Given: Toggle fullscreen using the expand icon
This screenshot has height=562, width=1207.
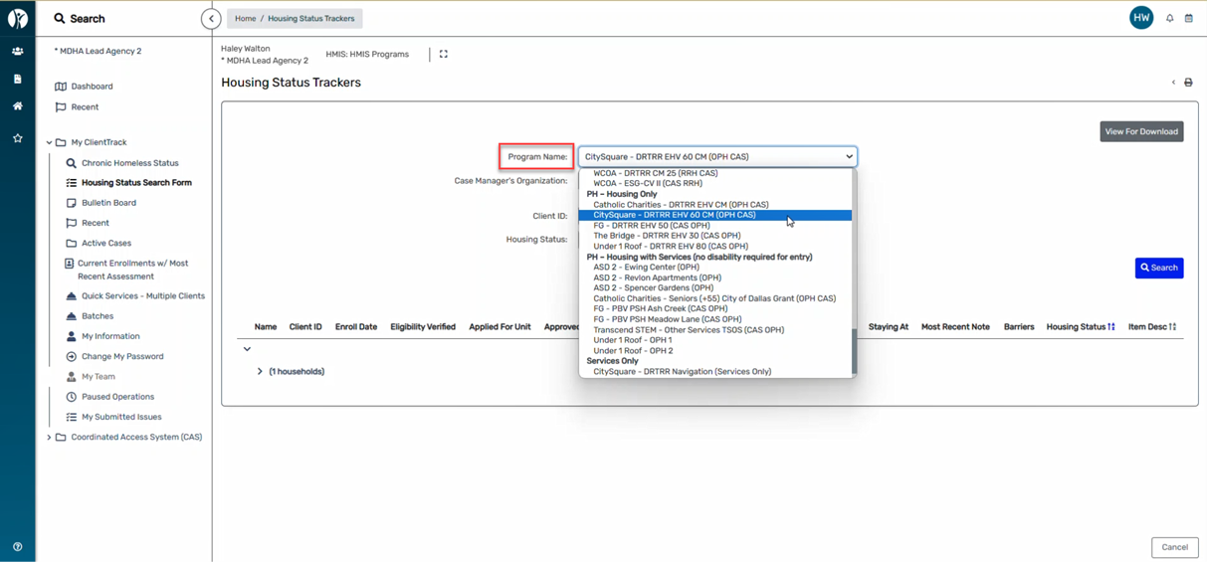Looking at the screenshot, I should 444,55.
